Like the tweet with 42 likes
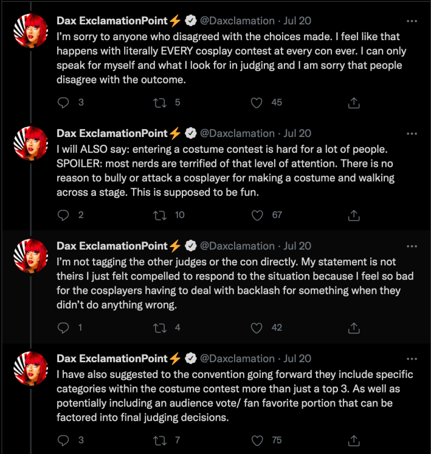This screenshot has width=431, height=454. 257,327
